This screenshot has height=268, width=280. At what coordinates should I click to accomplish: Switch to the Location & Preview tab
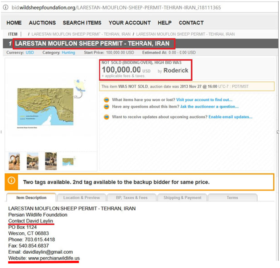pos(82,198)
